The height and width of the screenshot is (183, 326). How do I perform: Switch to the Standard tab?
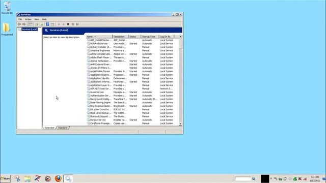click(x=63, y=128)
